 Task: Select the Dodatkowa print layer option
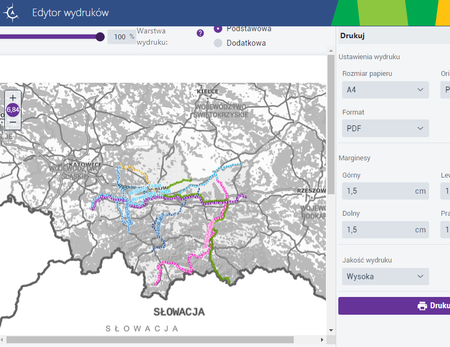pos(218,43)
